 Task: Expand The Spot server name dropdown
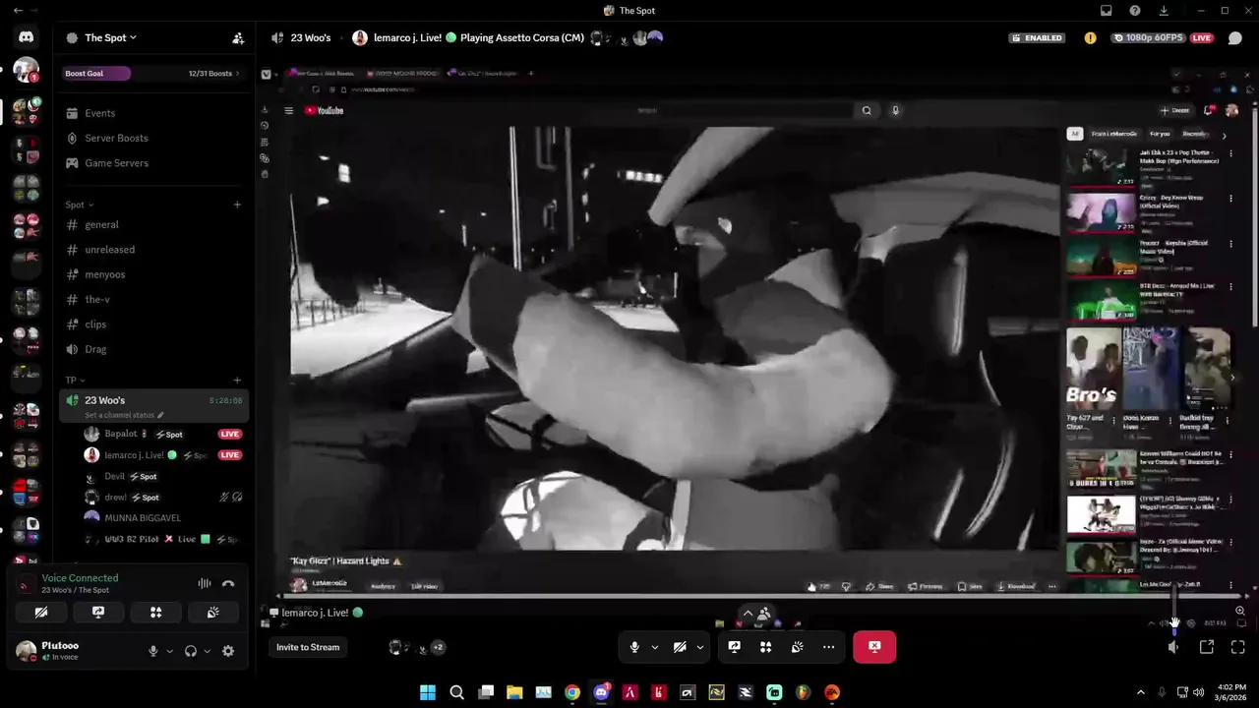(109, 37)
